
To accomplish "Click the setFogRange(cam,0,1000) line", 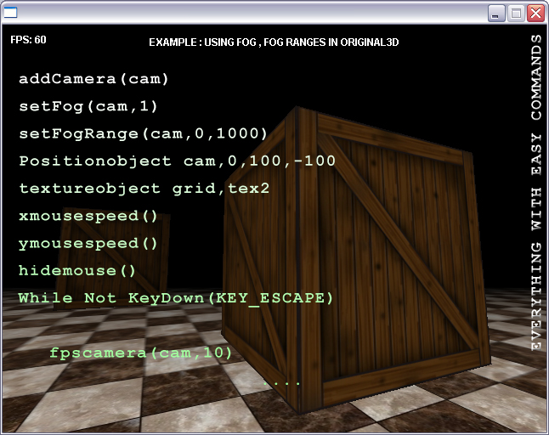I will (144, 133).
